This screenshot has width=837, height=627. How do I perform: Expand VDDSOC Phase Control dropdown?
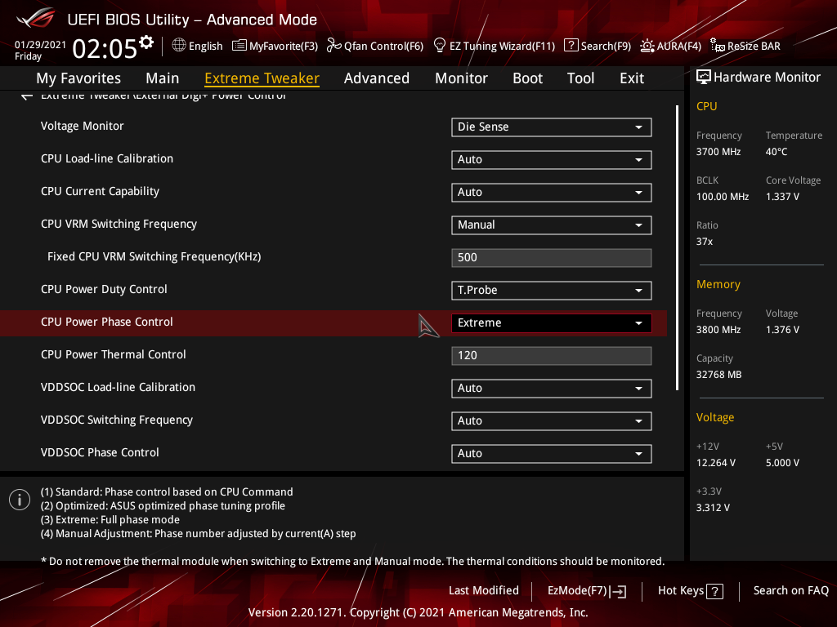552,453
